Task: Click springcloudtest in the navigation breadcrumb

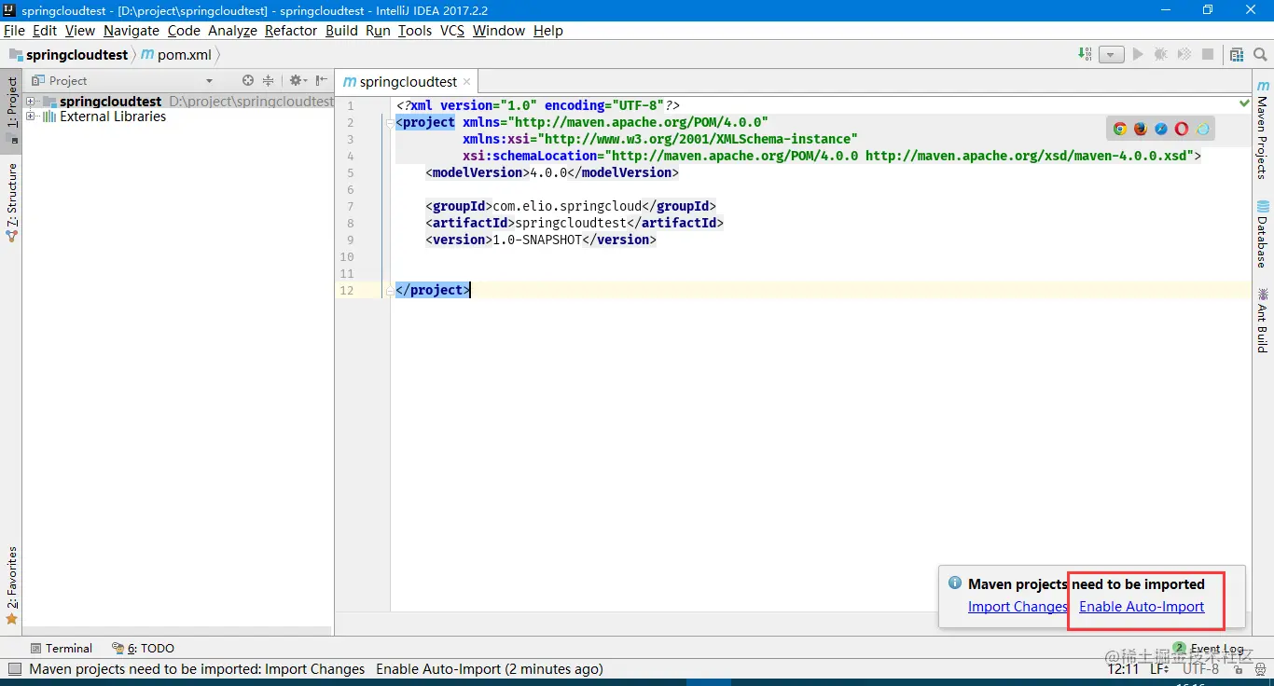Action: coord(68,55)
